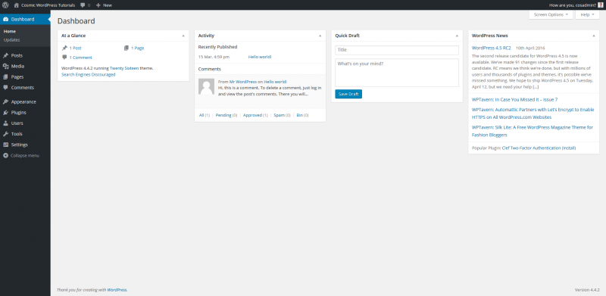Click Mr WordPress author link

[x=243, y=82]
